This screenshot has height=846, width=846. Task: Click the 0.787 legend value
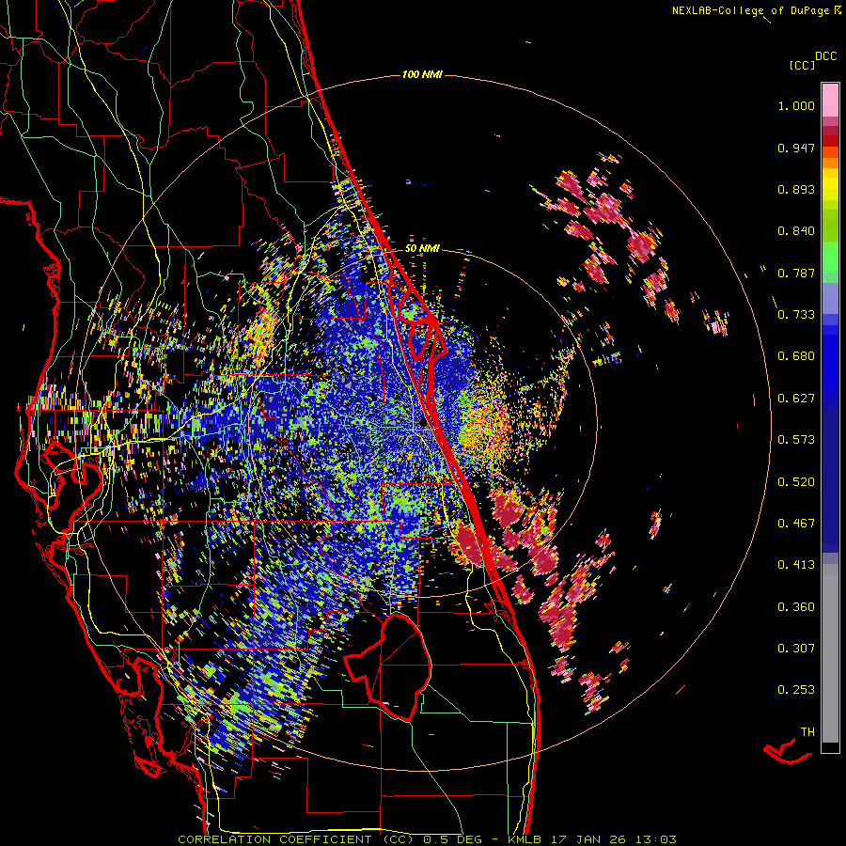pyautogui.click(x=796, y=273)
